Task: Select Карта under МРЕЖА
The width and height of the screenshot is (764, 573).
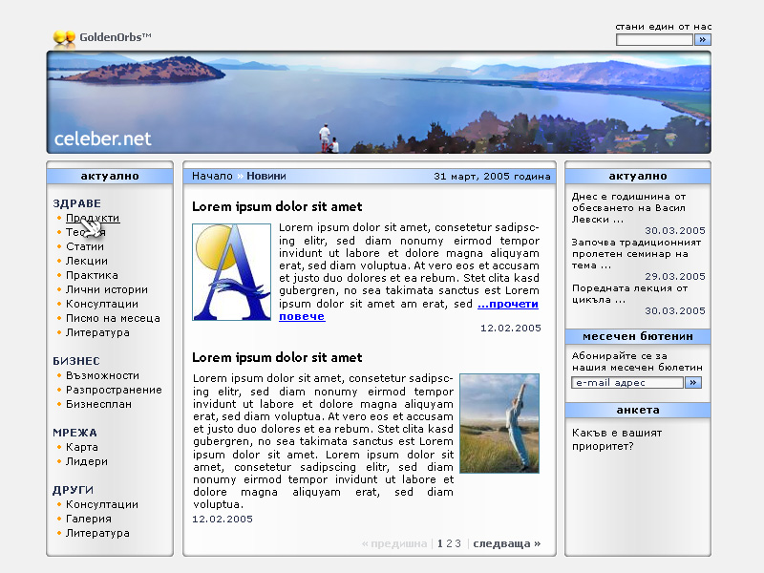Action: point(81,447)
